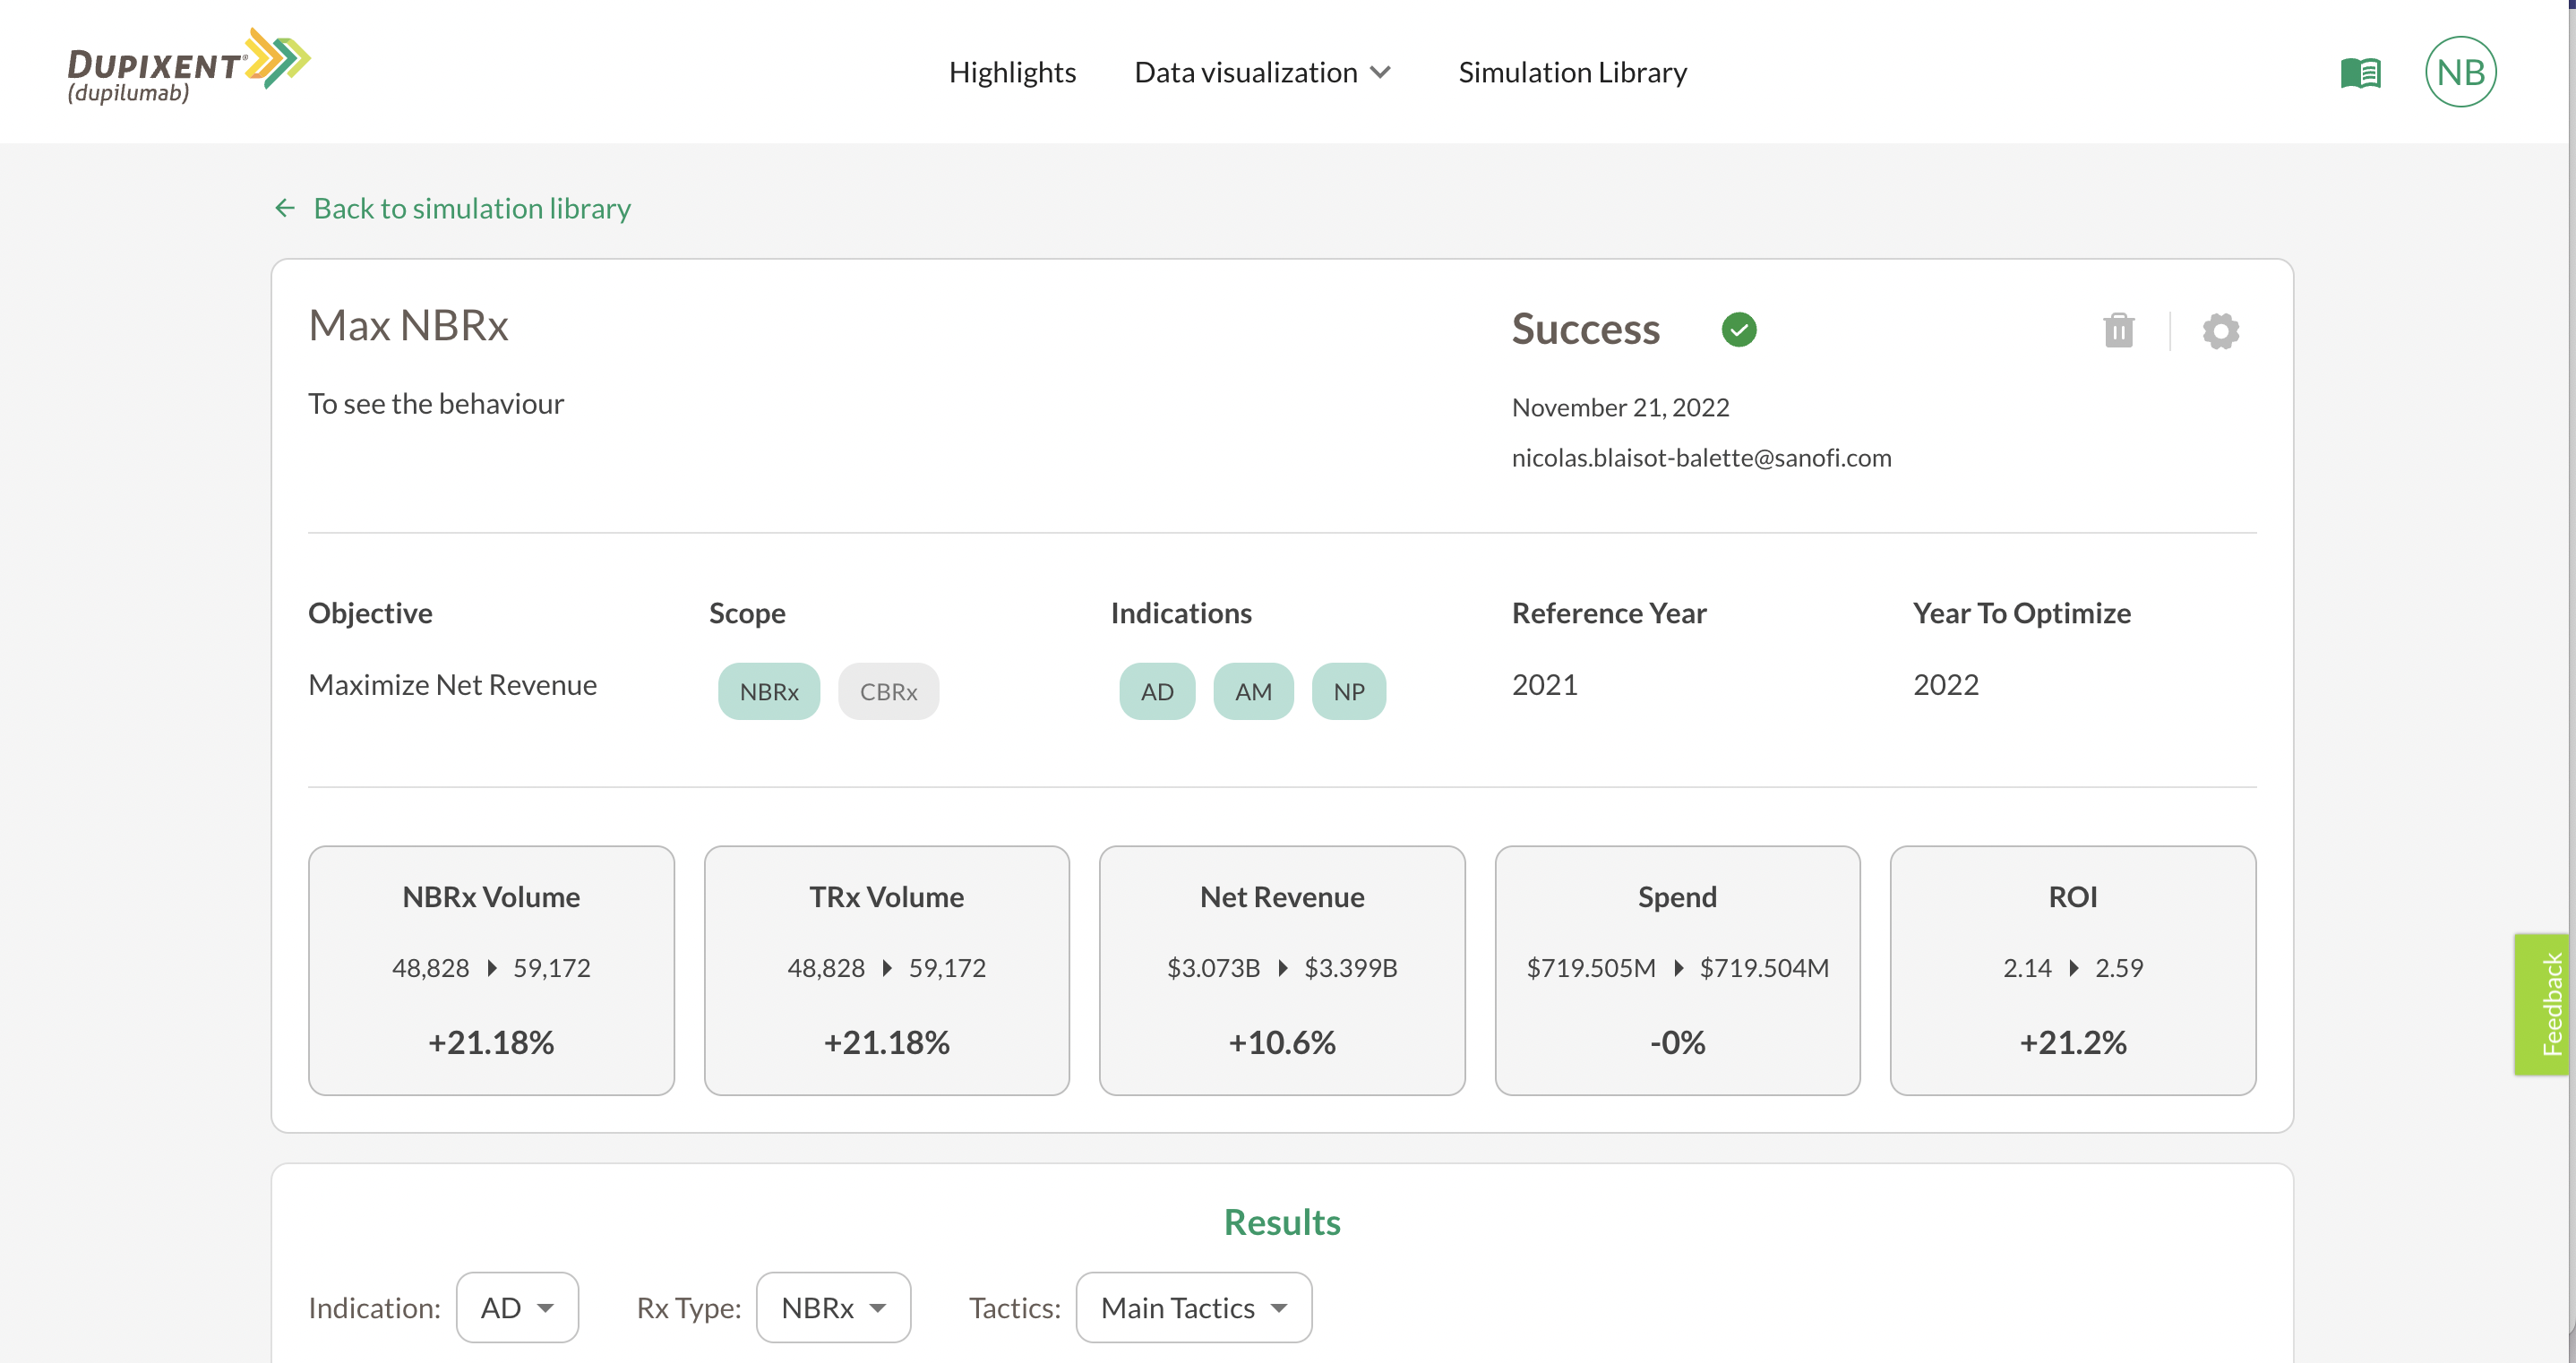Click the Dupixent logo
This screenshot has width=2576, height=1363.
click(188, 66)
